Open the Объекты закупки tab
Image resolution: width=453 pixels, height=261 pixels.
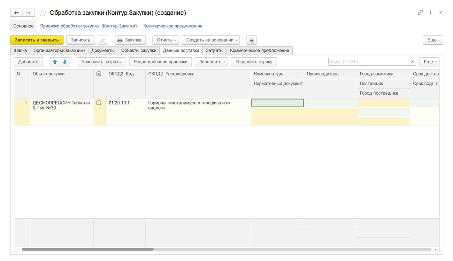(139, 50)
